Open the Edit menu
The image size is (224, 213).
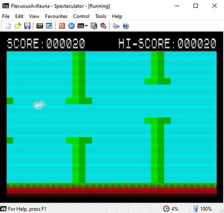[x=19, y=16]
